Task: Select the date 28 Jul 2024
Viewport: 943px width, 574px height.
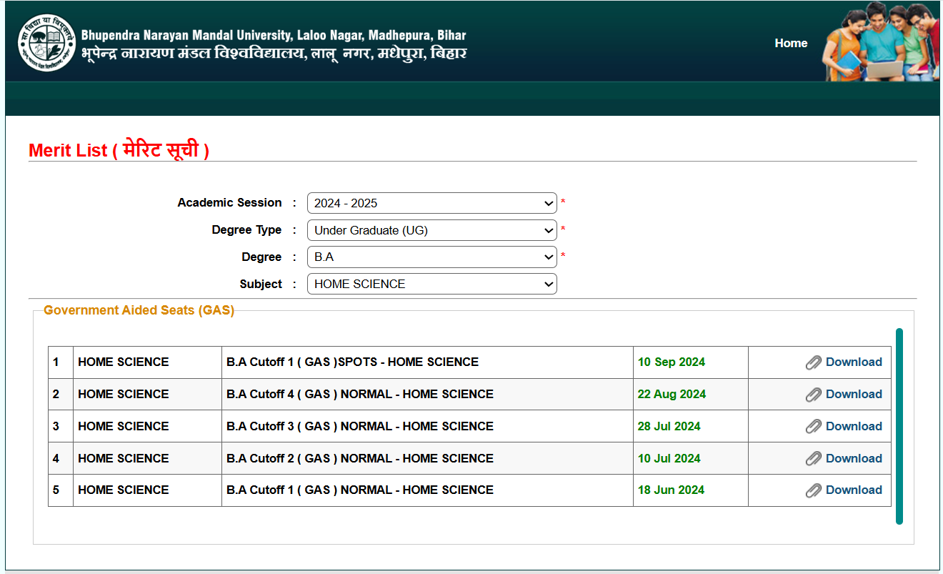Action: coord(669,426)
